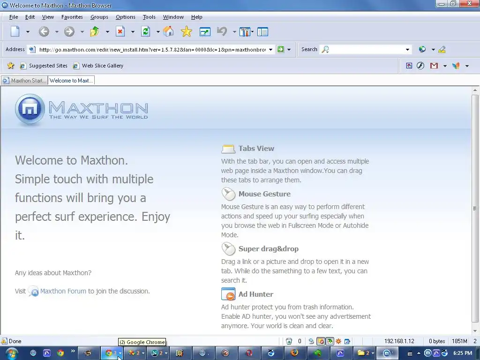Open the Windows Start button

pyautogui.click(x=11, y=353)
